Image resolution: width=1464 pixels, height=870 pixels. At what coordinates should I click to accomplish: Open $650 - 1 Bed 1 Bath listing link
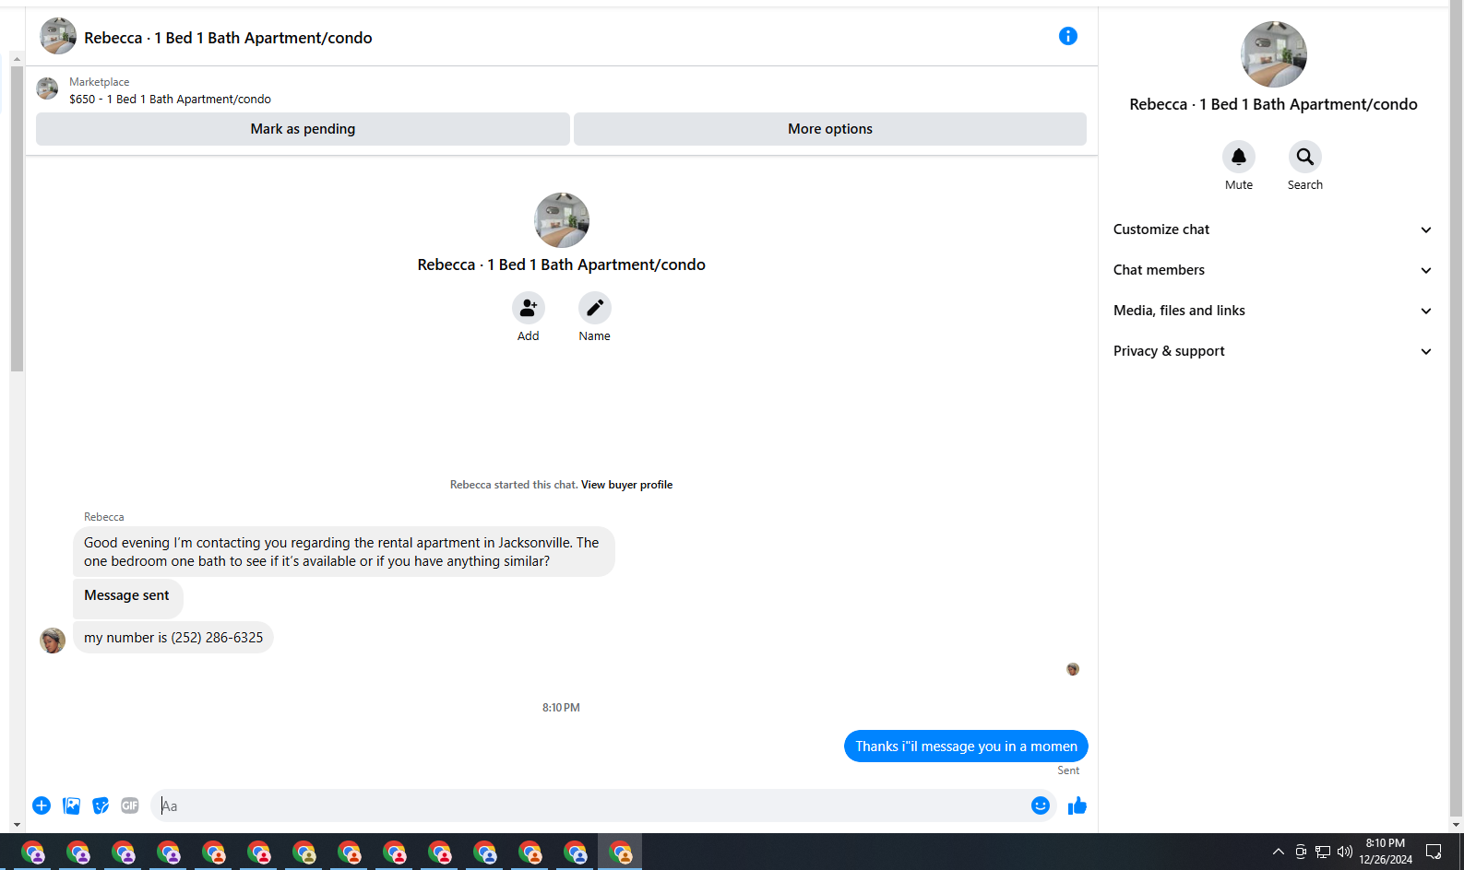point(170,100)
